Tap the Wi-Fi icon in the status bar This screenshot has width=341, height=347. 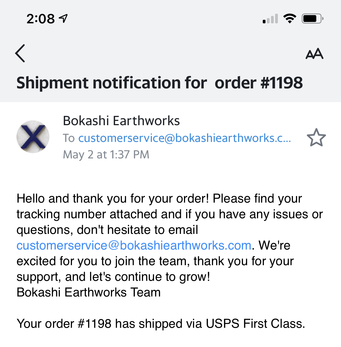[290, 19]
